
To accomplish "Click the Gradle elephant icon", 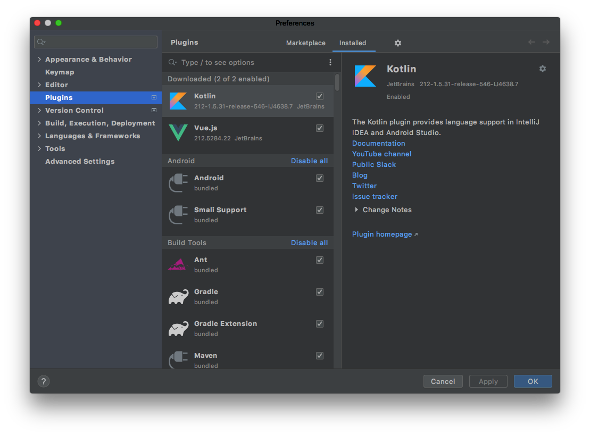I will point(178,297).
